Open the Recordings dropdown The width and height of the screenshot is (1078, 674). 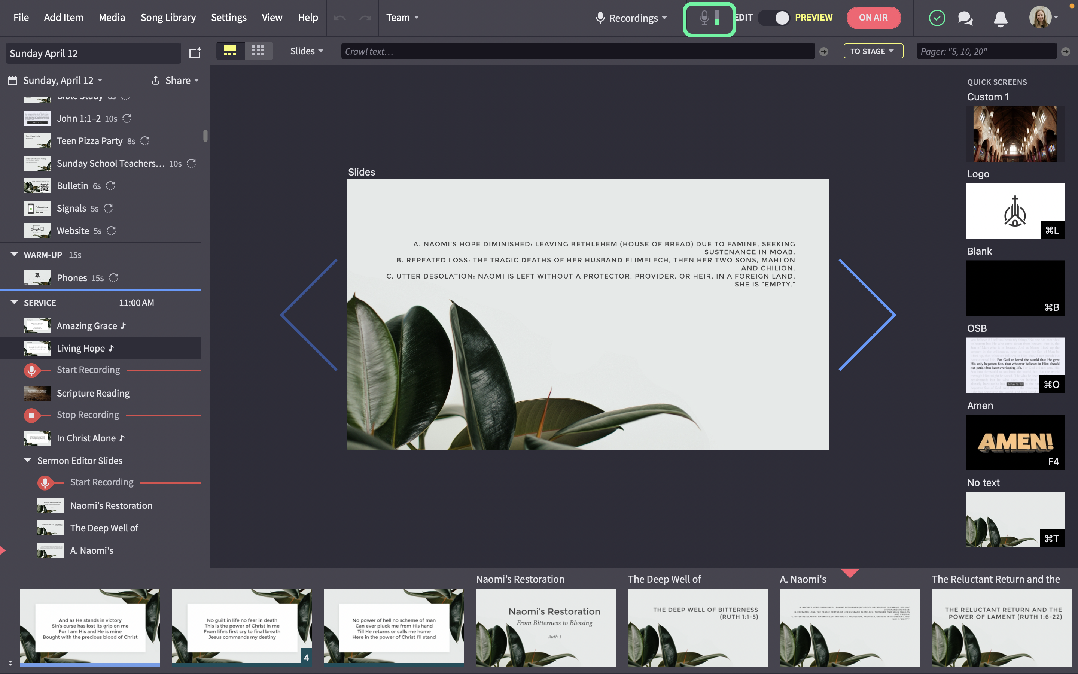click(632, 18)
